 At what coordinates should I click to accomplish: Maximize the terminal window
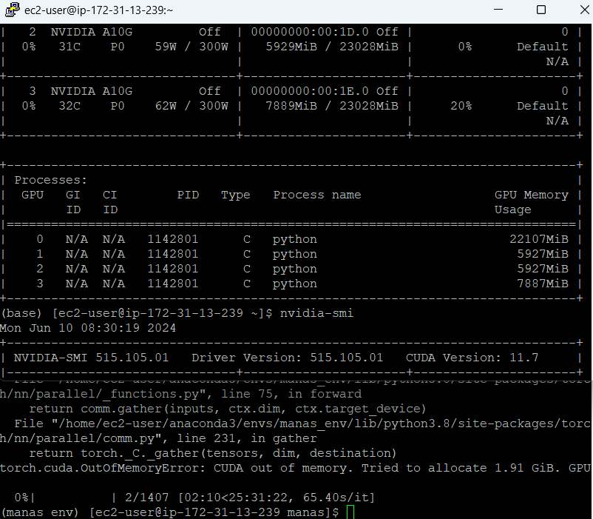point(541,10)
